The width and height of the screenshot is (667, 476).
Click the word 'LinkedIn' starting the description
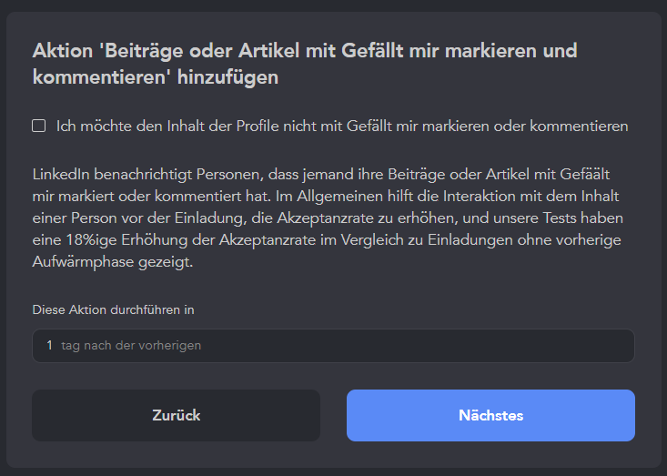(x=61, y=174)
